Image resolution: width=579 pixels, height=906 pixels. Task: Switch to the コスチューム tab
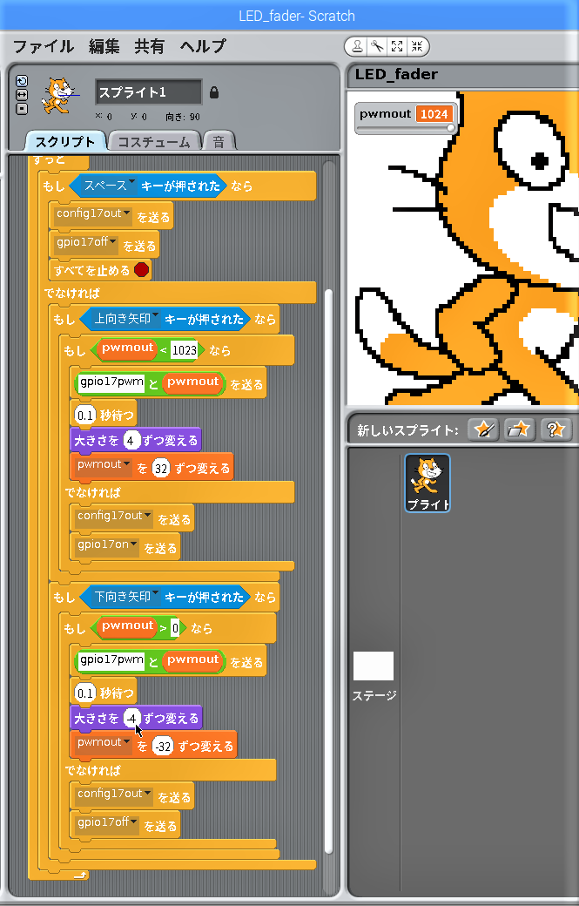[153, 141]
